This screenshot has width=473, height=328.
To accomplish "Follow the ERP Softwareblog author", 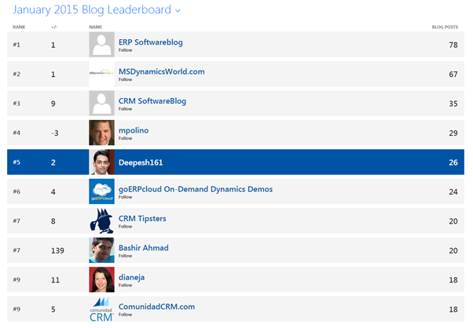I will click(124, 49).
